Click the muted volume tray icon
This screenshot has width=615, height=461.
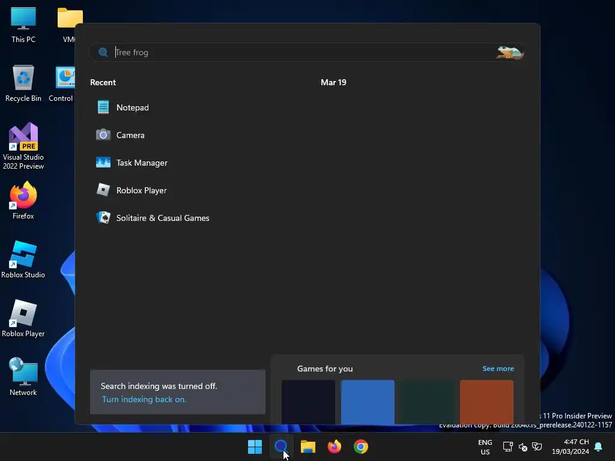523,447
